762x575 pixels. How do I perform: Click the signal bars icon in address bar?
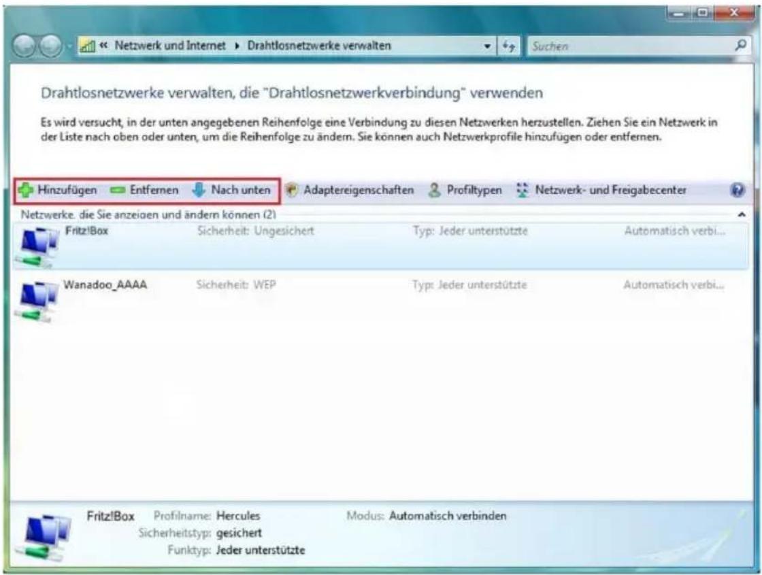point(87,46)
